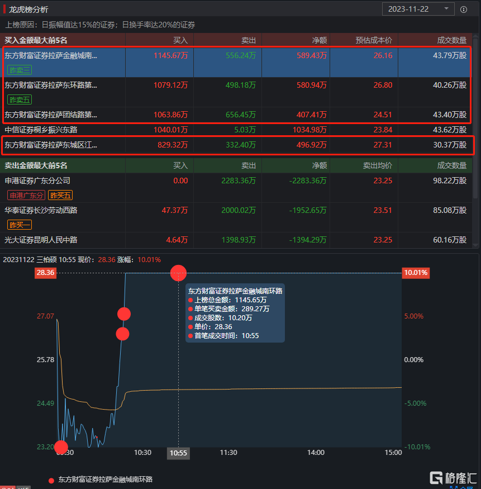This screenshot has height=489, width=481.
Task: Sort by 买入 column in buy table
Action: tap(180, 40)
